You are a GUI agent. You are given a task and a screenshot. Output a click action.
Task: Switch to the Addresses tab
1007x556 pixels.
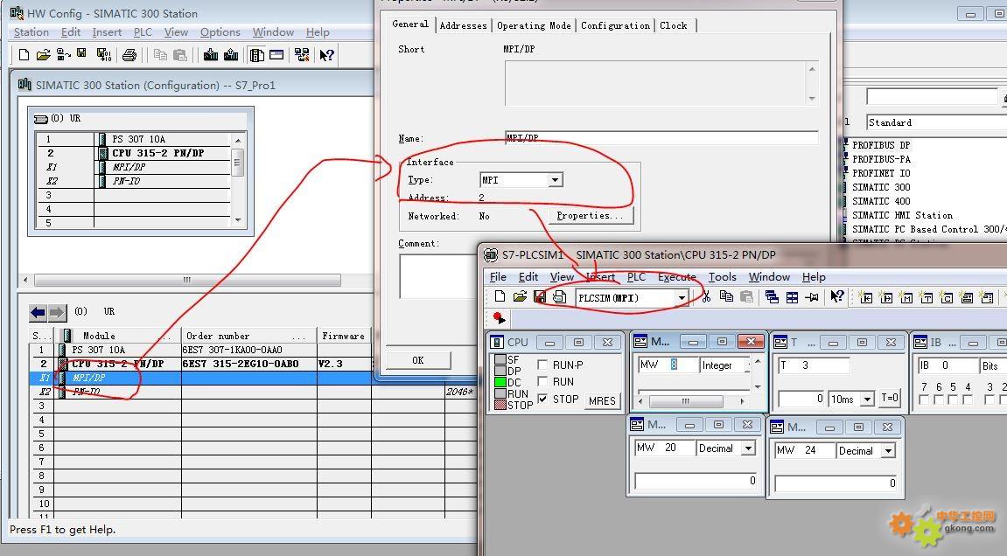pos(463,25)
